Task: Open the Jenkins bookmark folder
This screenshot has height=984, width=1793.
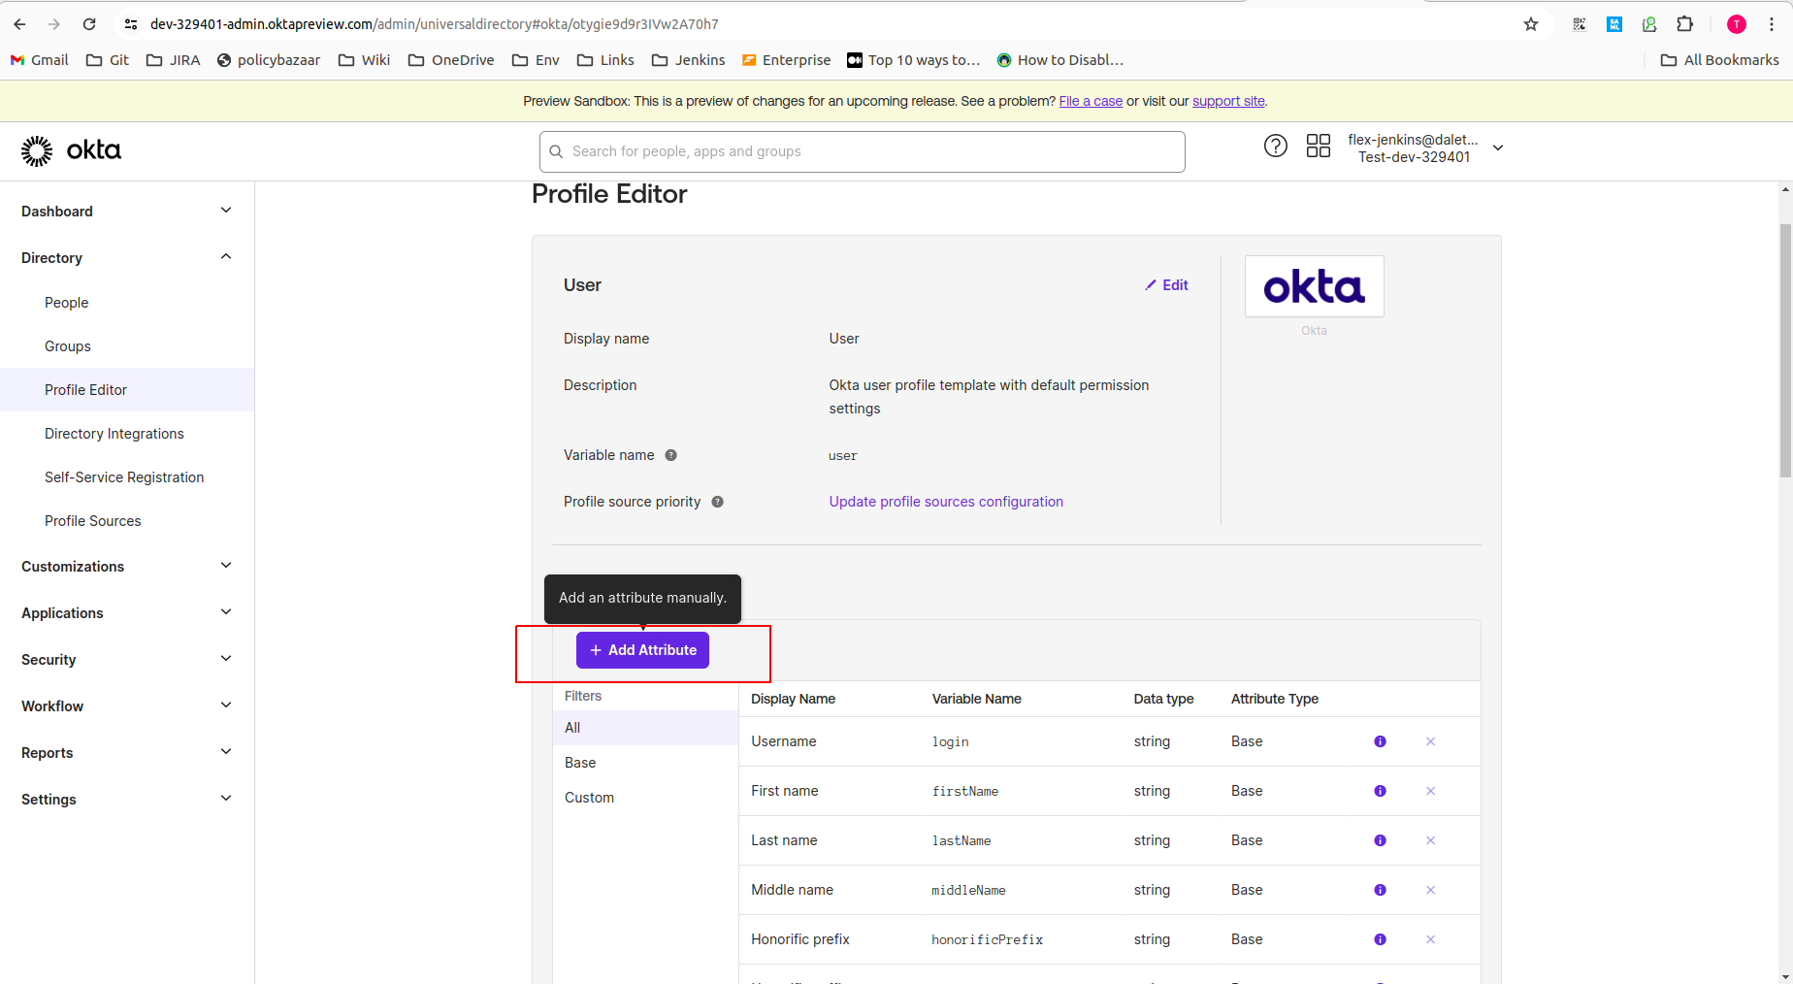Action: 688,60
